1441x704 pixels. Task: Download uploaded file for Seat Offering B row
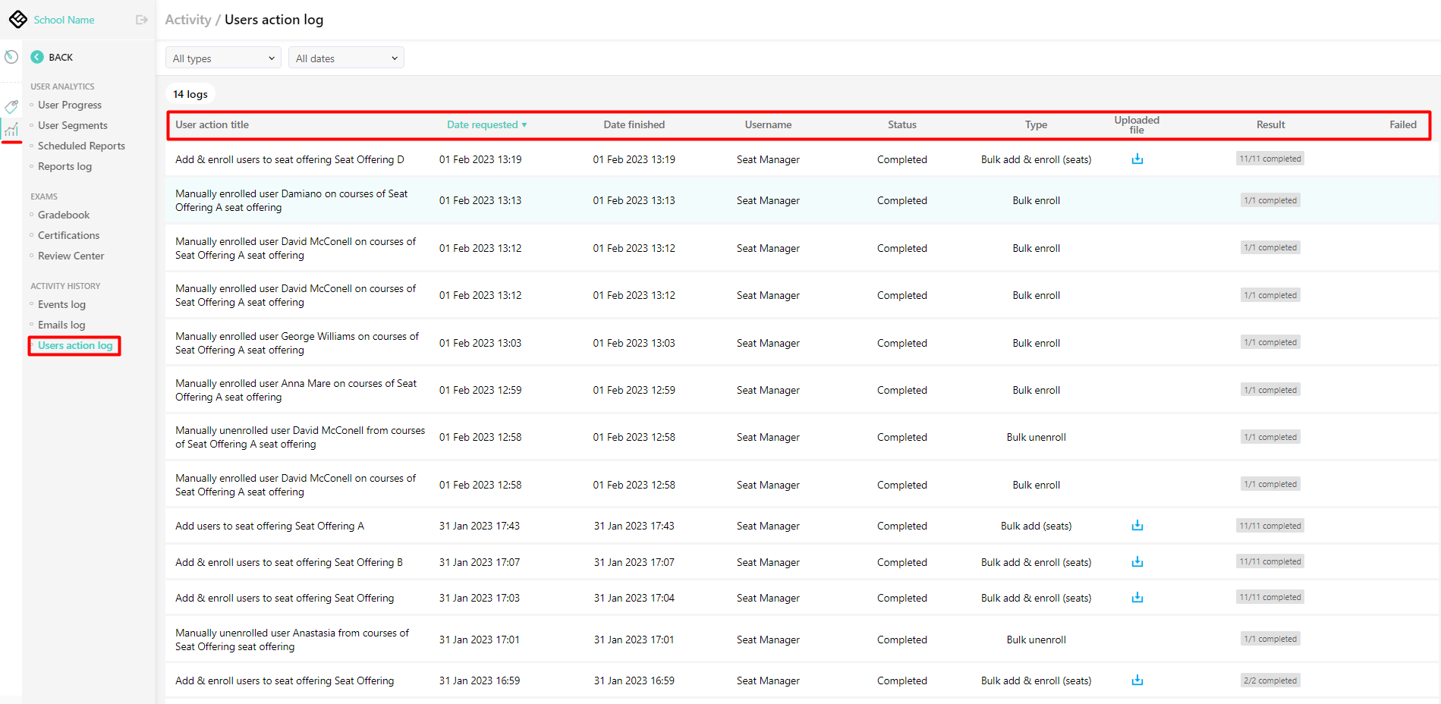point(1136,562)
